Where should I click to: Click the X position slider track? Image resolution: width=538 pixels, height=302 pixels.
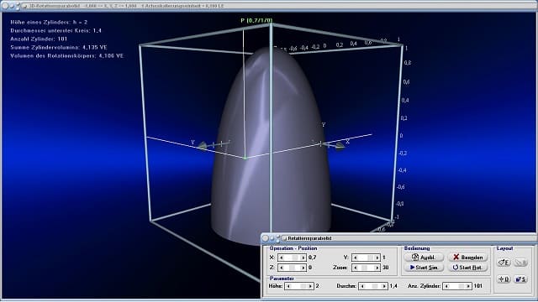292,258
